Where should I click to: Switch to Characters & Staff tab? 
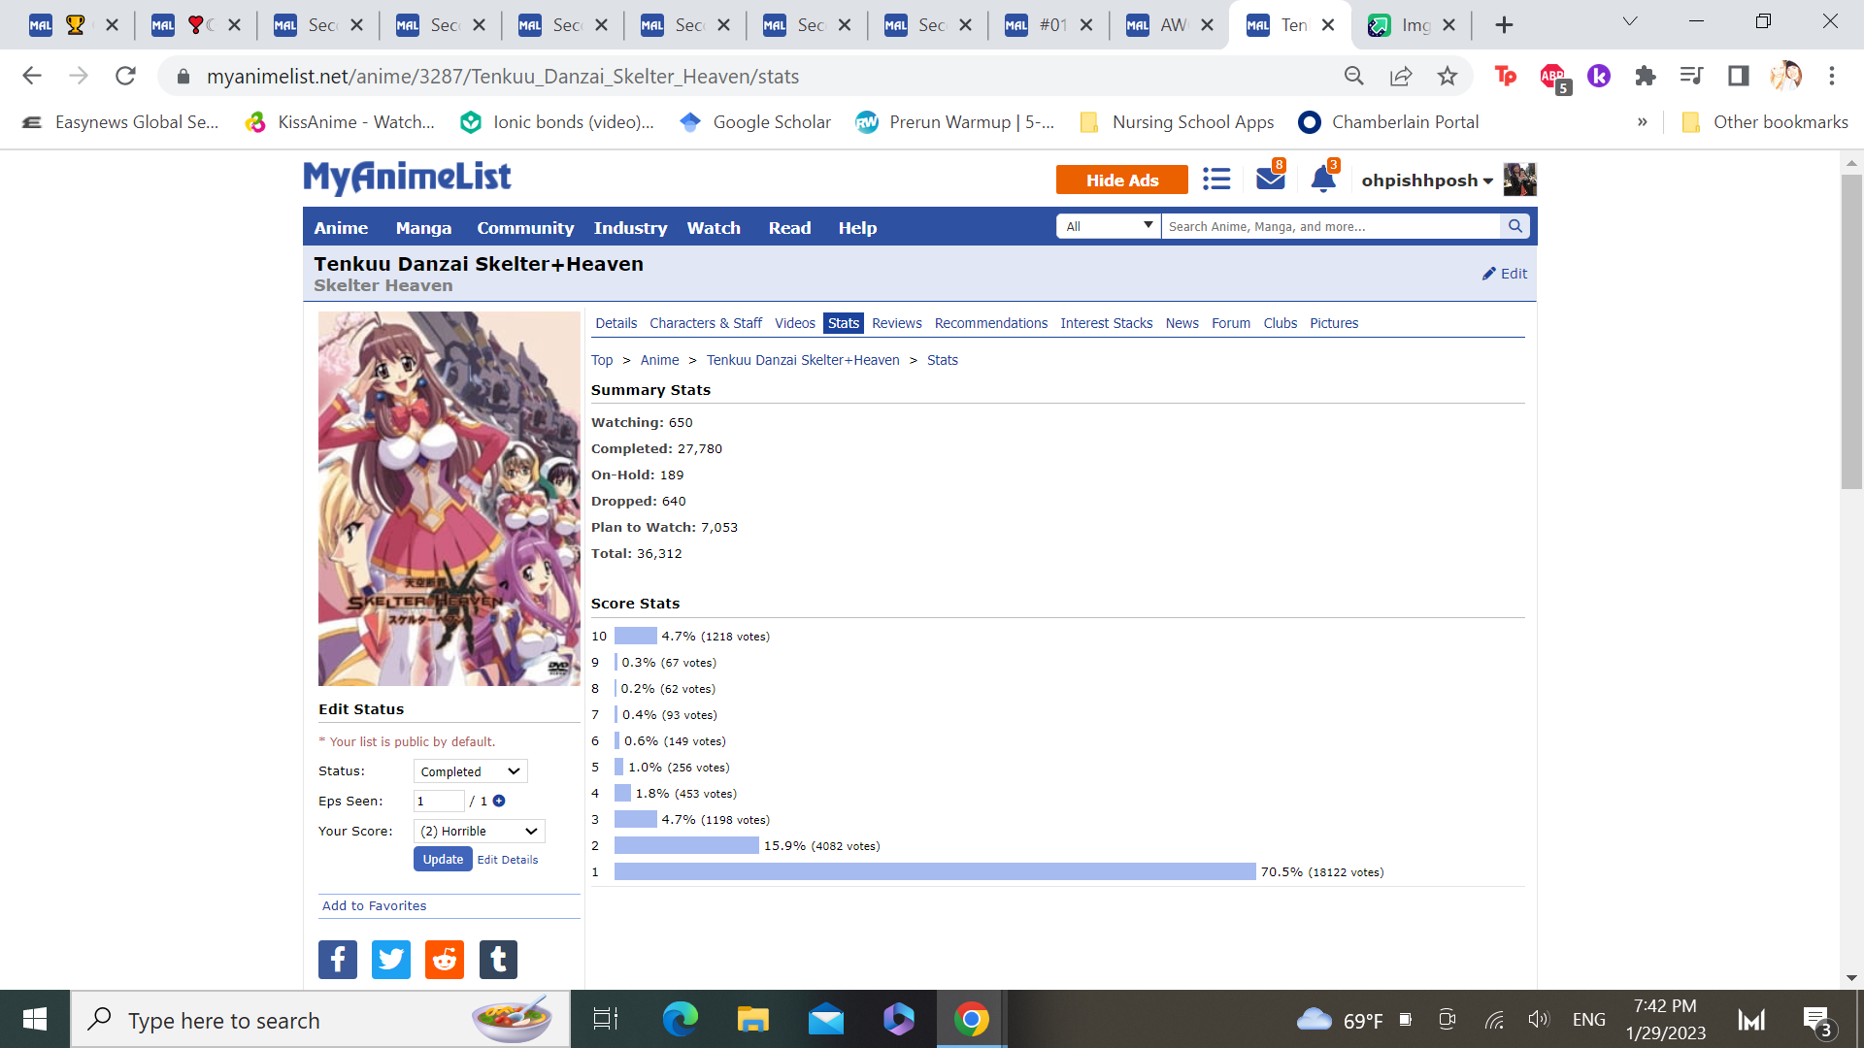[706, 323]
